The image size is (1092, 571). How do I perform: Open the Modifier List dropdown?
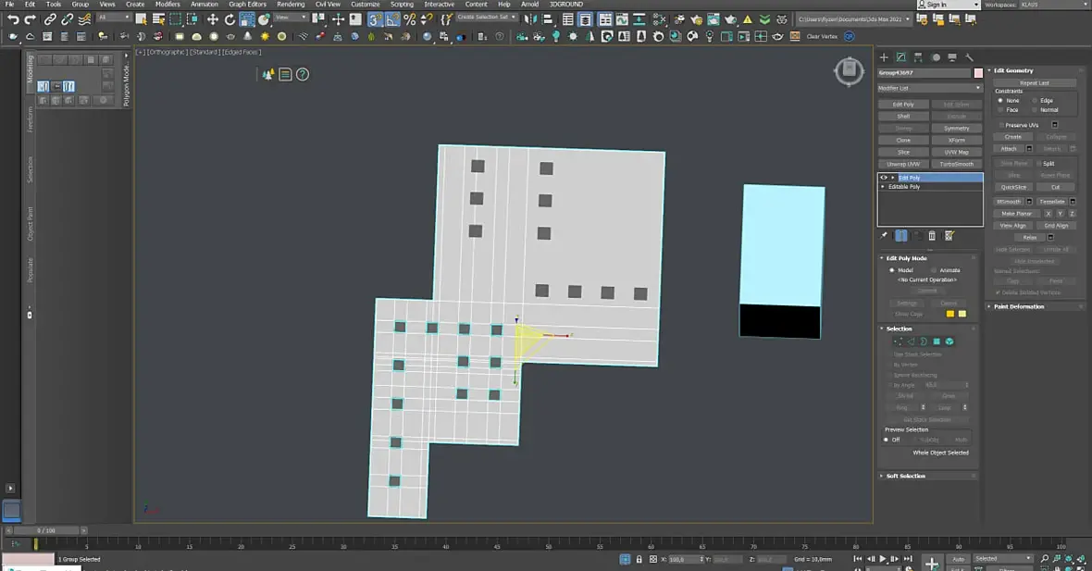point(929,88)
